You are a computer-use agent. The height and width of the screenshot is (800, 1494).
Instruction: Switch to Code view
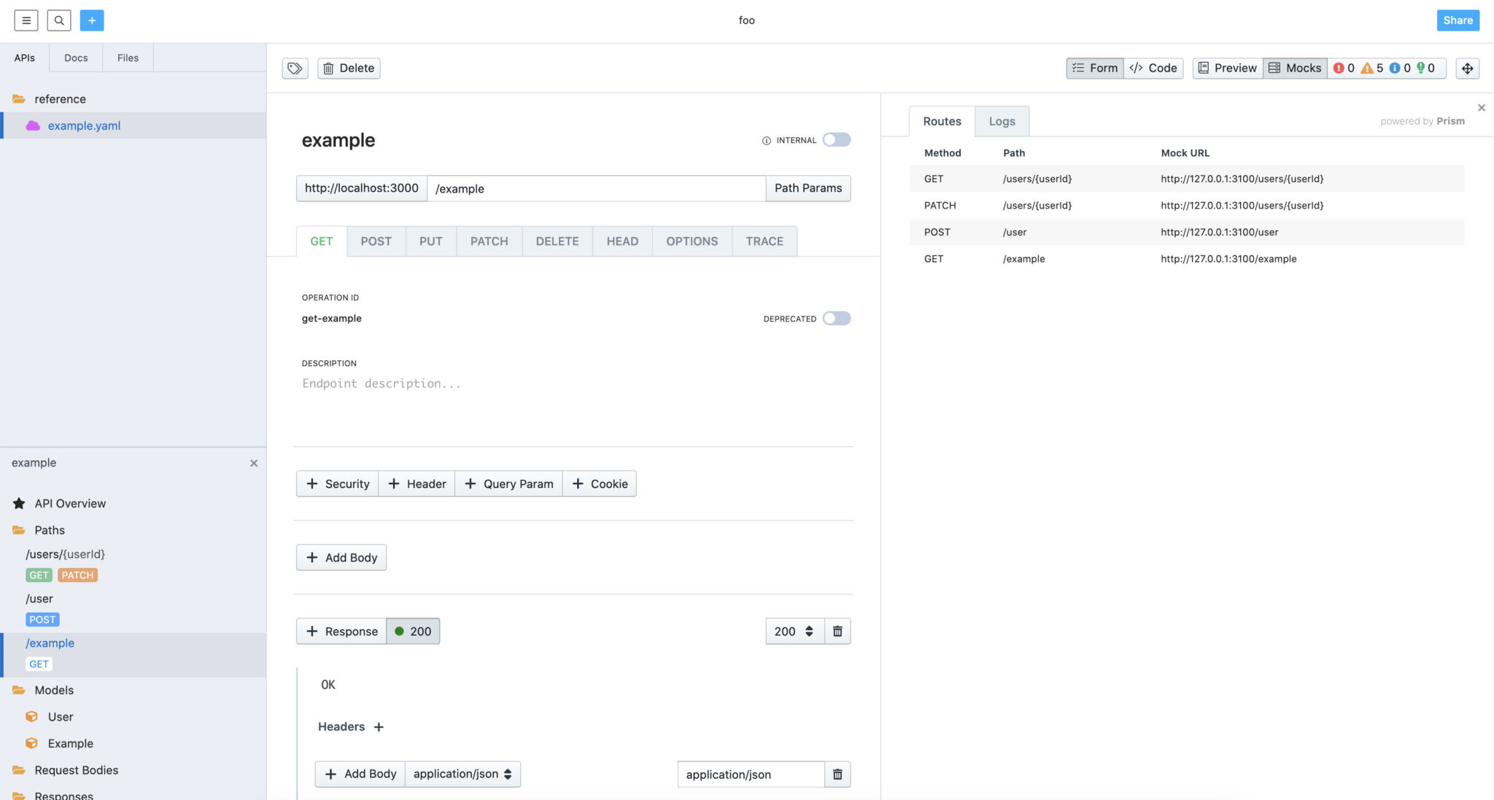click(1153, 68)
